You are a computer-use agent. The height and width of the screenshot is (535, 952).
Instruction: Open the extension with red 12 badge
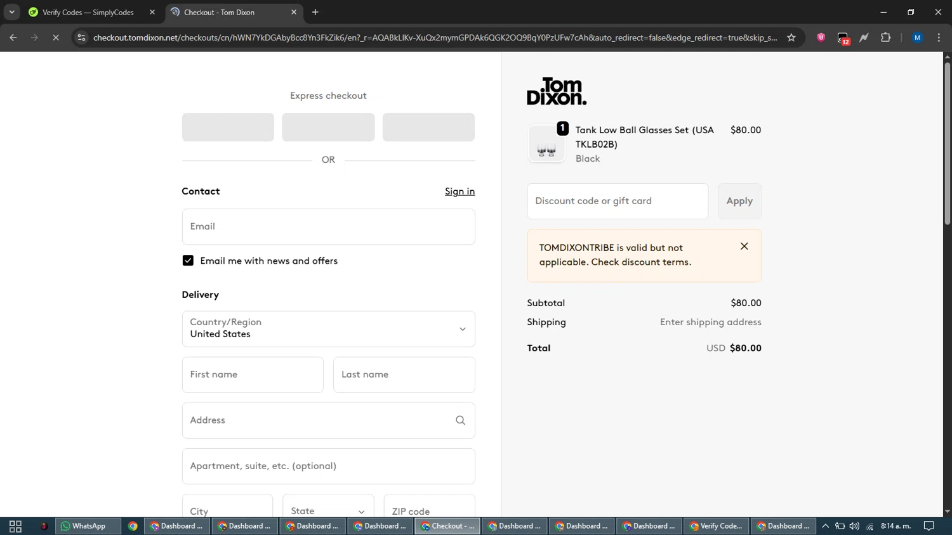click(x=843, y=38)
